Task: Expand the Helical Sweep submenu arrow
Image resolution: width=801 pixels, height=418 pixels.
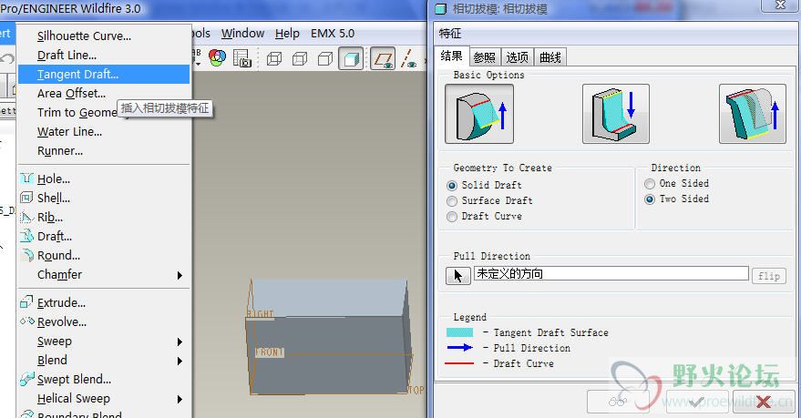Action: [x=180, y=399]
